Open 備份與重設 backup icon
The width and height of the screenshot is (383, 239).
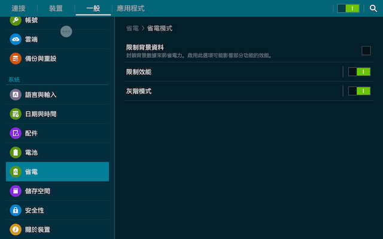[16, 59]
